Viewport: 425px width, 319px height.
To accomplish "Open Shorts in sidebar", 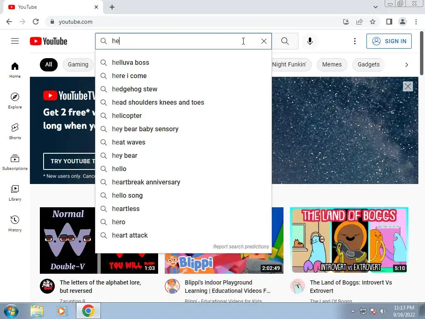I will 15,131.
